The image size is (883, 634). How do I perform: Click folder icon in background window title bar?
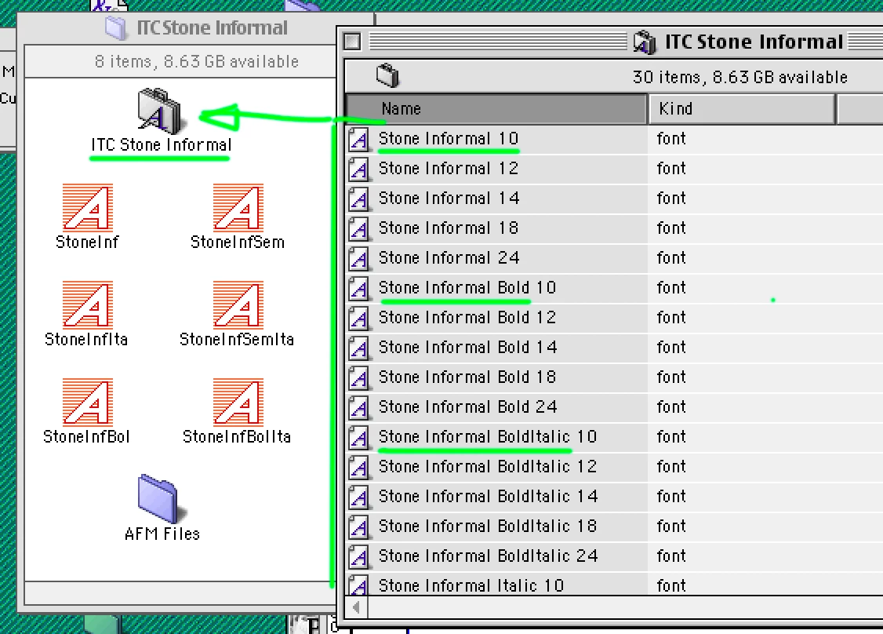(x=115, y=27)
